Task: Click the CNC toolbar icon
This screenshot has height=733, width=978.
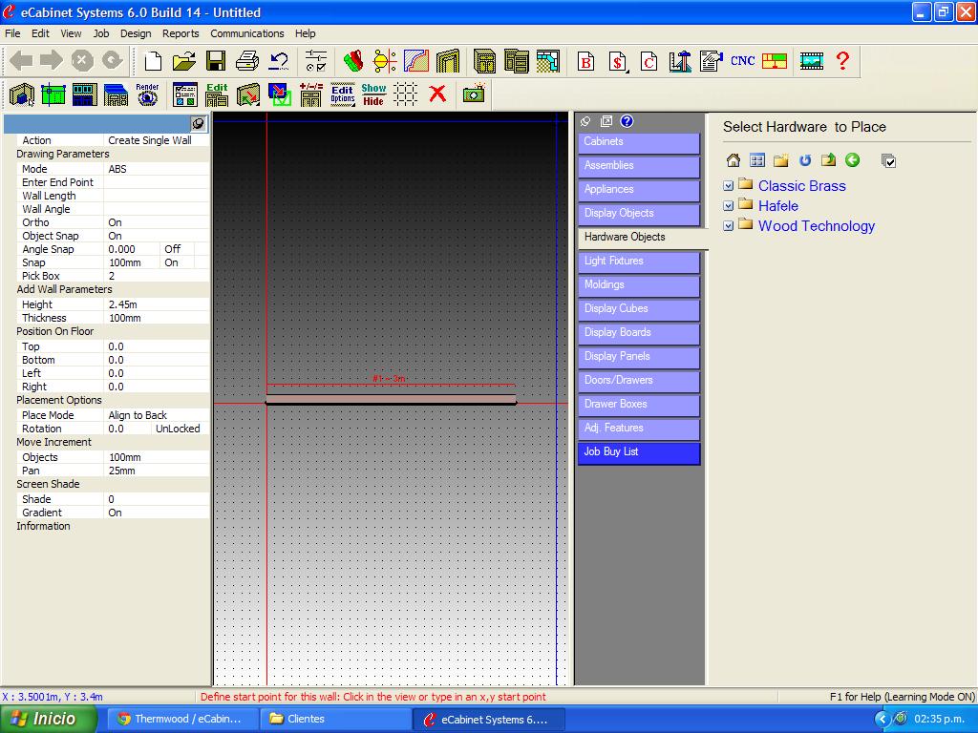Action: (x=742, y=61)
